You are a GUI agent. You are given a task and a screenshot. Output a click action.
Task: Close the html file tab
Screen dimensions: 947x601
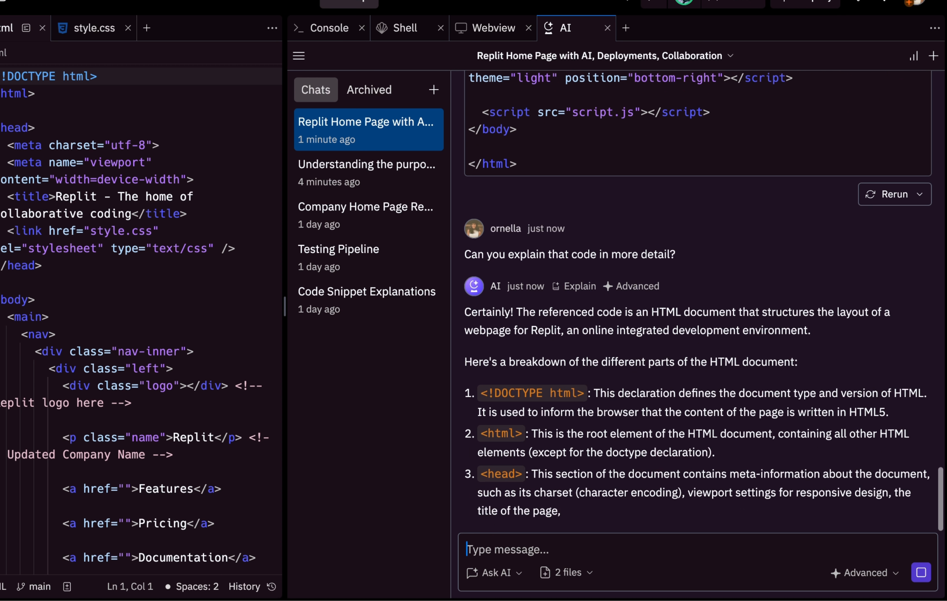pos(42,28)
